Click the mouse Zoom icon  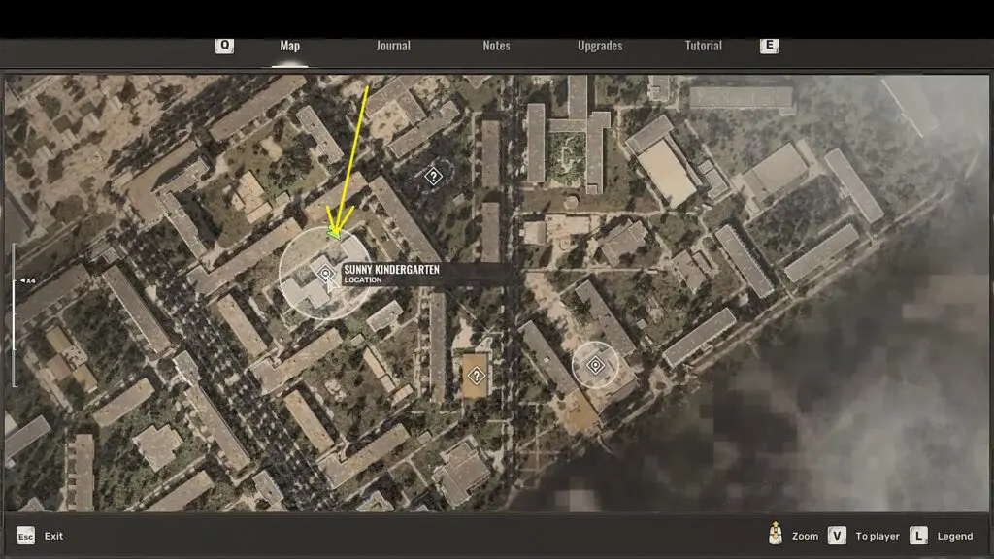pyautogui.click(x=775, y=535)
